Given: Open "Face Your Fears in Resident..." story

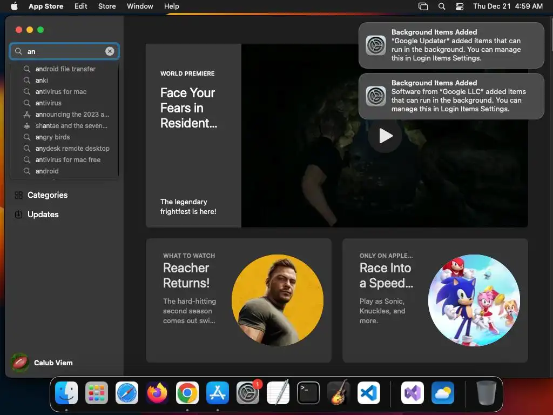Looking at the screenshot, I should 193,136.
